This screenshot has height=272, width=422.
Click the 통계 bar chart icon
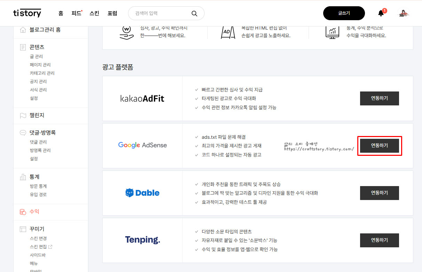point(23,177)
